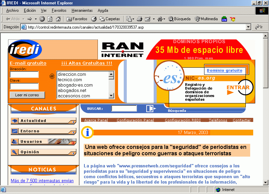This screenshot has width=269, height=194.
Task: Expand the tools icon dropdown arrow
Action: pos(164,19)
